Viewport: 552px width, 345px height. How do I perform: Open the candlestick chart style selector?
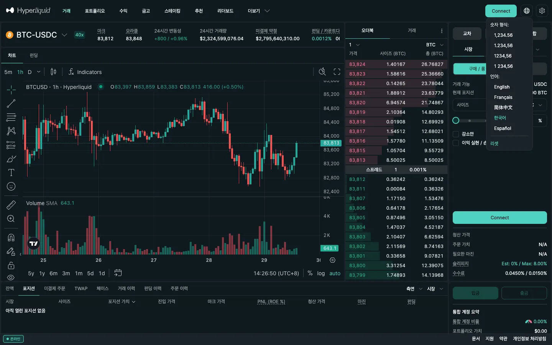click(x=53, y=72)
